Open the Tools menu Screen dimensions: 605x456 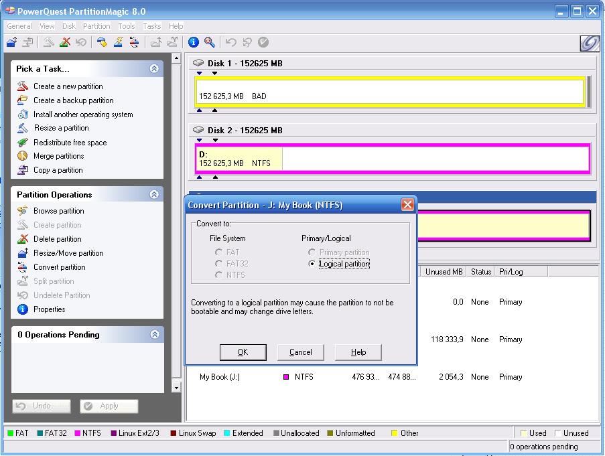(x=127, y=26)
